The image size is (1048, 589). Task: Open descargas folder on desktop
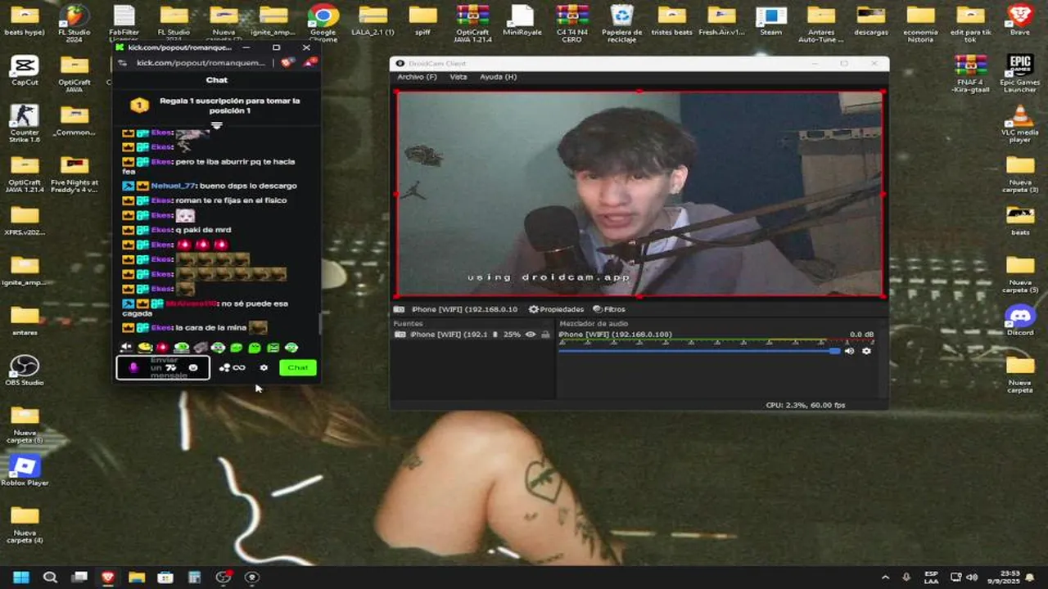click(870, 21)
